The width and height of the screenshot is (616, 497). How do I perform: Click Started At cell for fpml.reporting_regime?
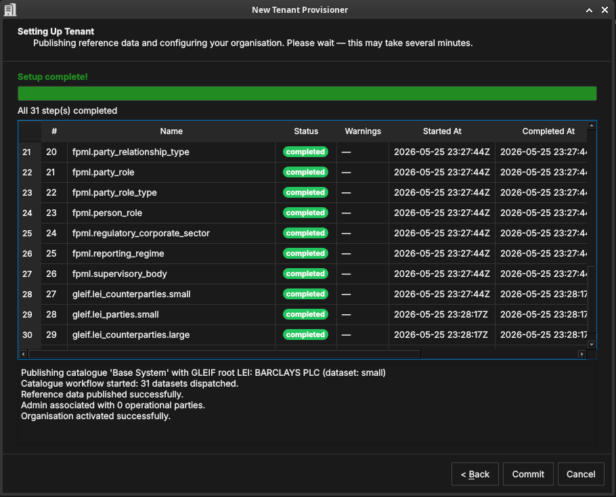tap(442, 254)
